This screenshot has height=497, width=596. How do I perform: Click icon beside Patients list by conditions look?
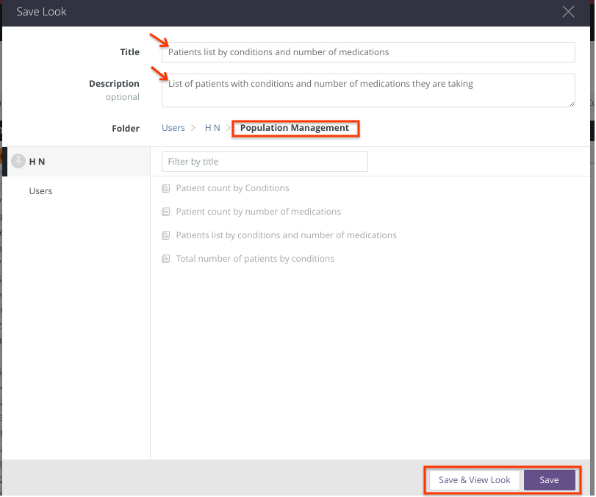tap(165, 235)
